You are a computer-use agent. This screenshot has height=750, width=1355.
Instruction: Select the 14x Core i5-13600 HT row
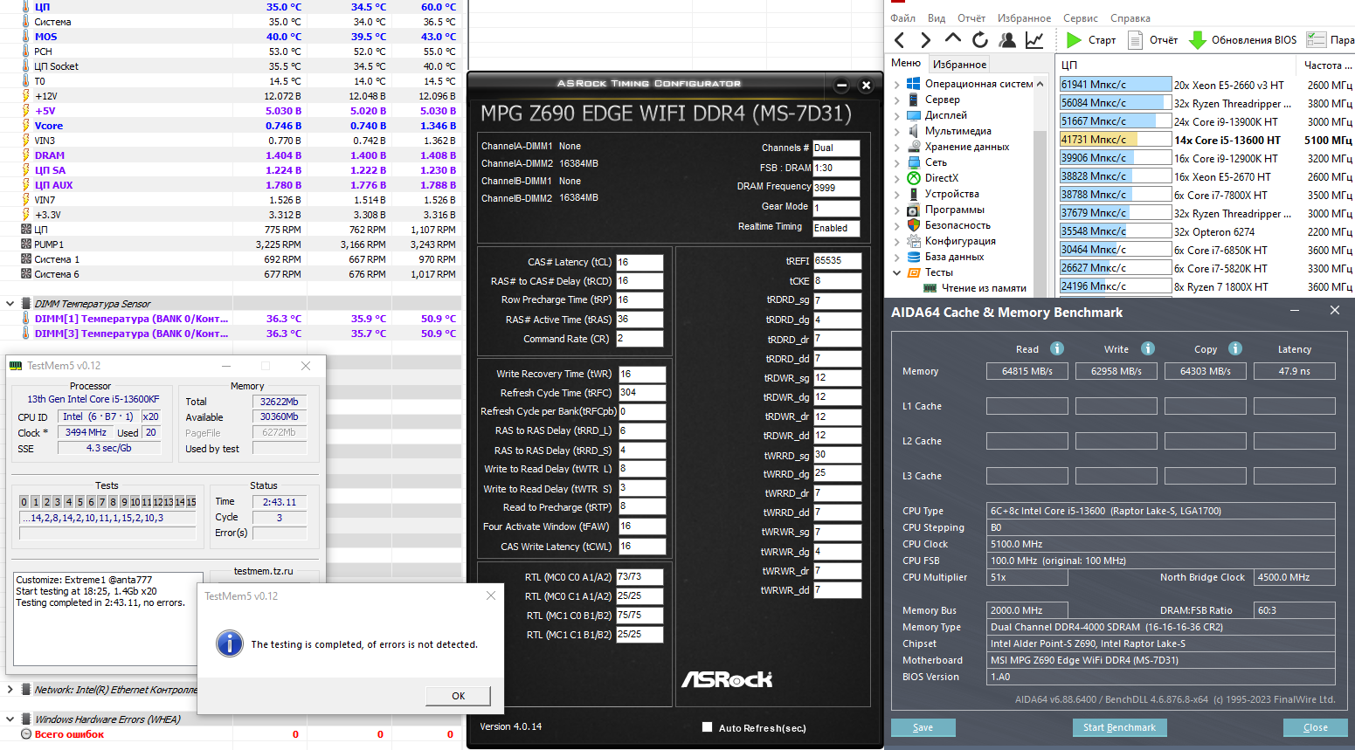pos(1206,140)
